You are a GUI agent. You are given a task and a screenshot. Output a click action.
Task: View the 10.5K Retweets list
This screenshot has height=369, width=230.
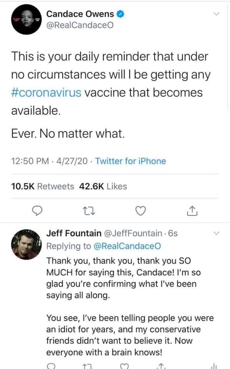43,186
